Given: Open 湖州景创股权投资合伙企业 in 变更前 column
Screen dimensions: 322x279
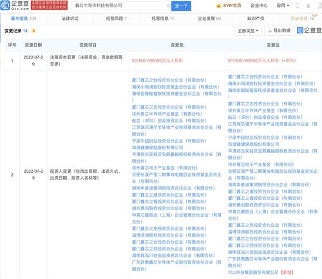Looking at the screenshot, I should click(x=169, y=208).
